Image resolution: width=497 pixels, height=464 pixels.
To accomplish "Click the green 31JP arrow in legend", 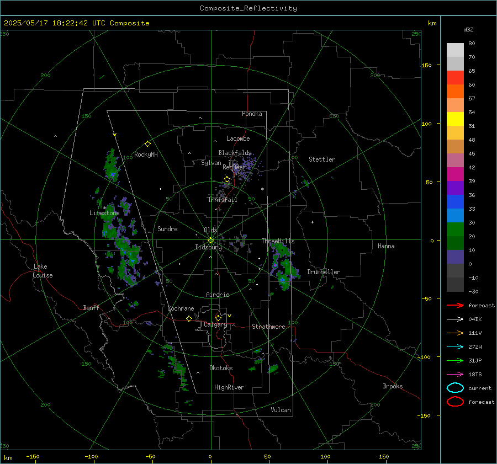I will (455, 360).
